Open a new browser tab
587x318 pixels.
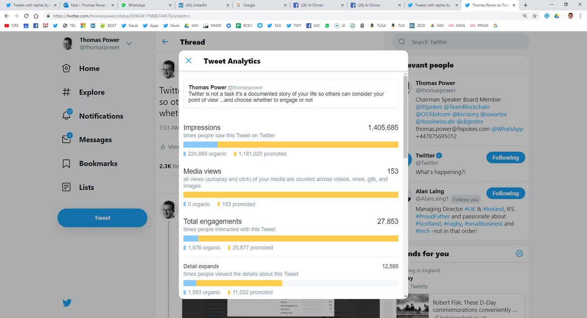click(x=525, y=5)
